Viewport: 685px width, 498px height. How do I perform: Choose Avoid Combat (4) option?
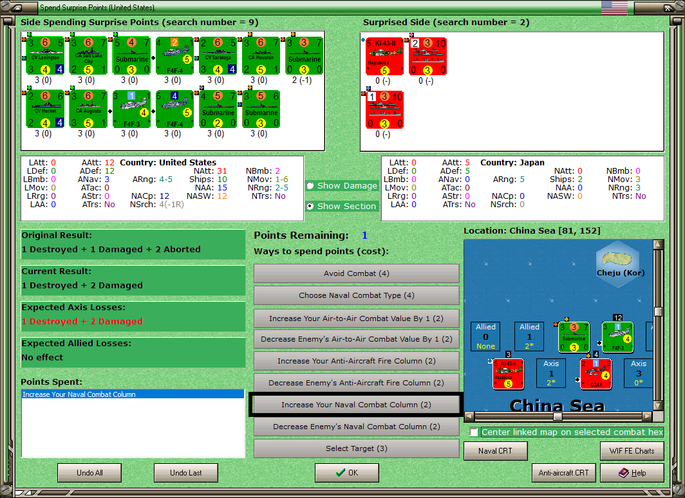click(x=356, y=273)
